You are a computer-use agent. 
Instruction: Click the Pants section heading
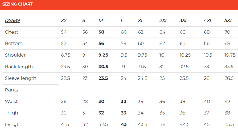click(11, 90)
